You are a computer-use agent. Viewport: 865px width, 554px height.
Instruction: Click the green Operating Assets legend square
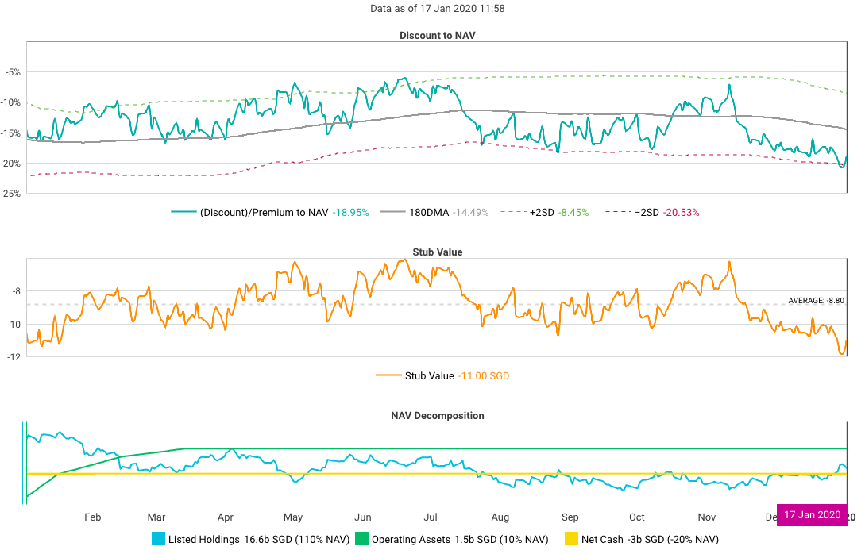coord(361,540)
